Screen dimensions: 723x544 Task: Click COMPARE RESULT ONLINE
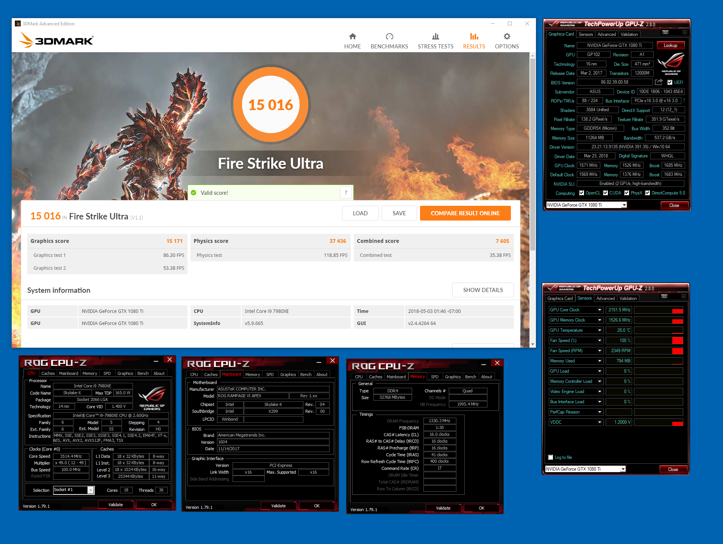tap(465, 213)
